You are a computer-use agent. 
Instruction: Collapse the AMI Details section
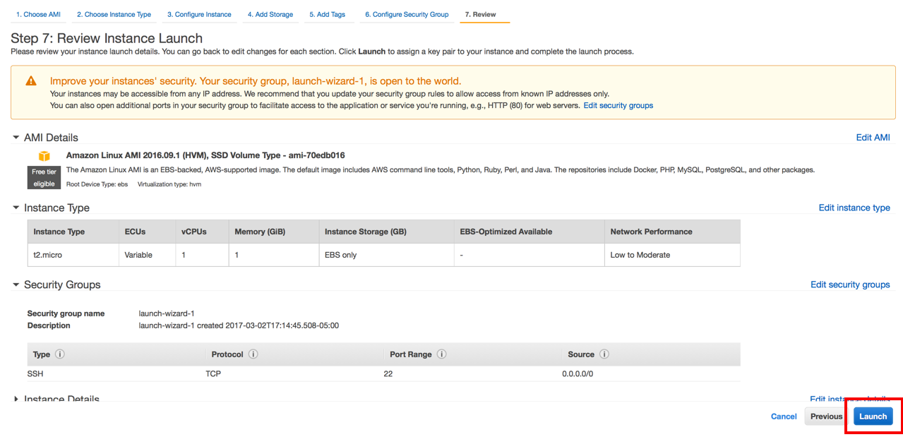tap(16, 138)
